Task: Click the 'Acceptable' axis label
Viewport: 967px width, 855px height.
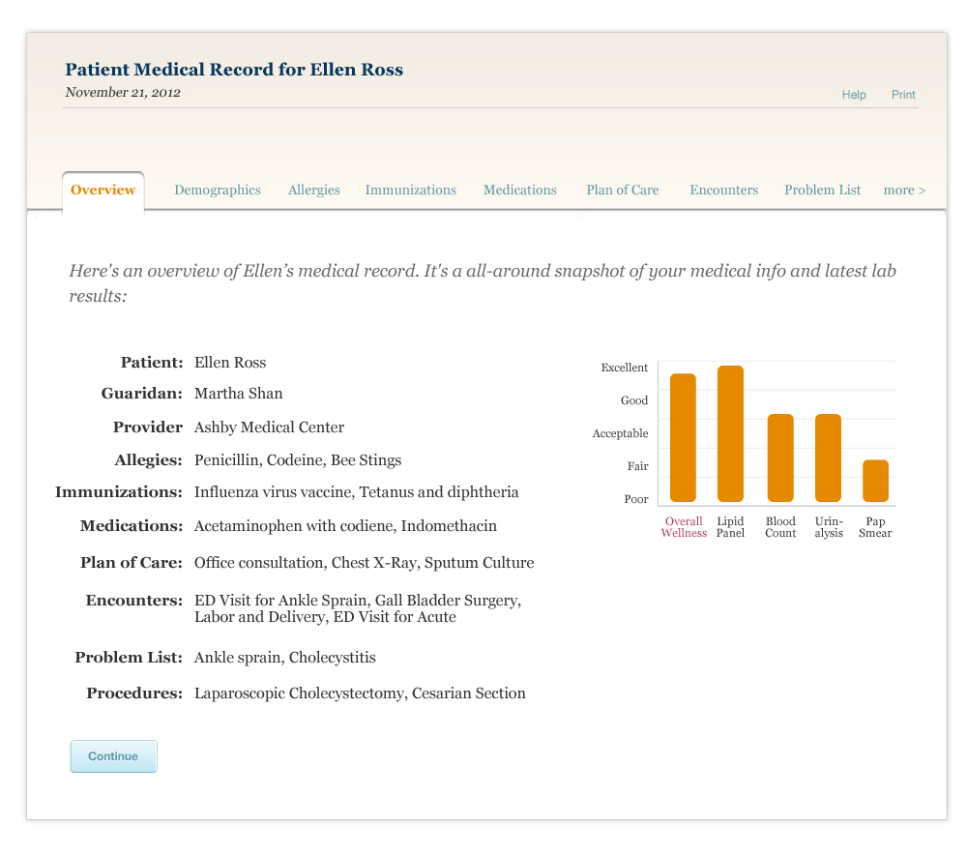Action: (620, 433)
